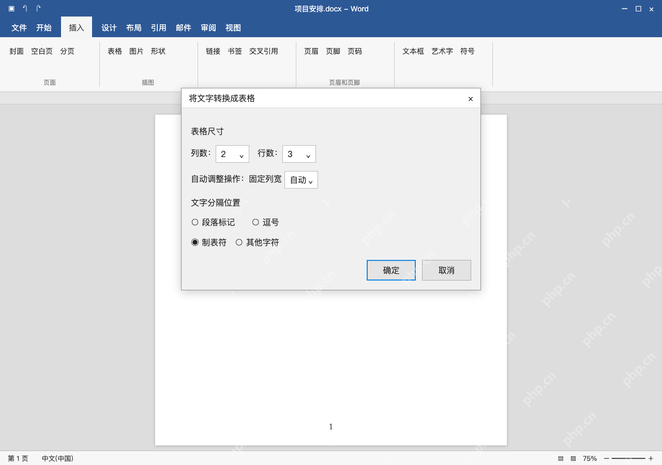Switch to web layout view icon
Screen dimensions: 662x465
[573, 458]
